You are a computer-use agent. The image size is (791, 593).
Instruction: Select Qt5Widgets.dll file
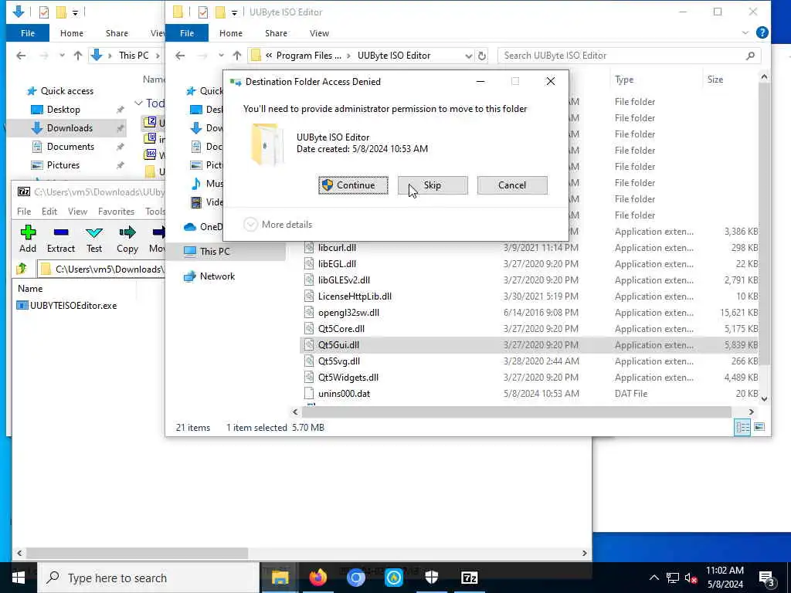348,377
